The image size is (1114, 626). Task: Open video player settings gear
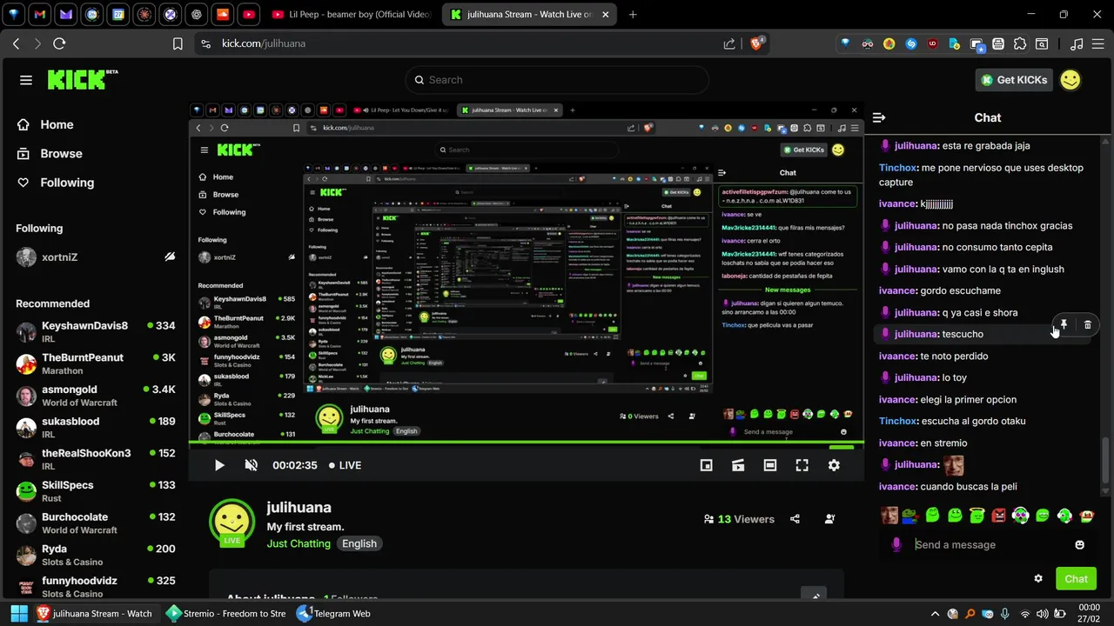(834, 465)
